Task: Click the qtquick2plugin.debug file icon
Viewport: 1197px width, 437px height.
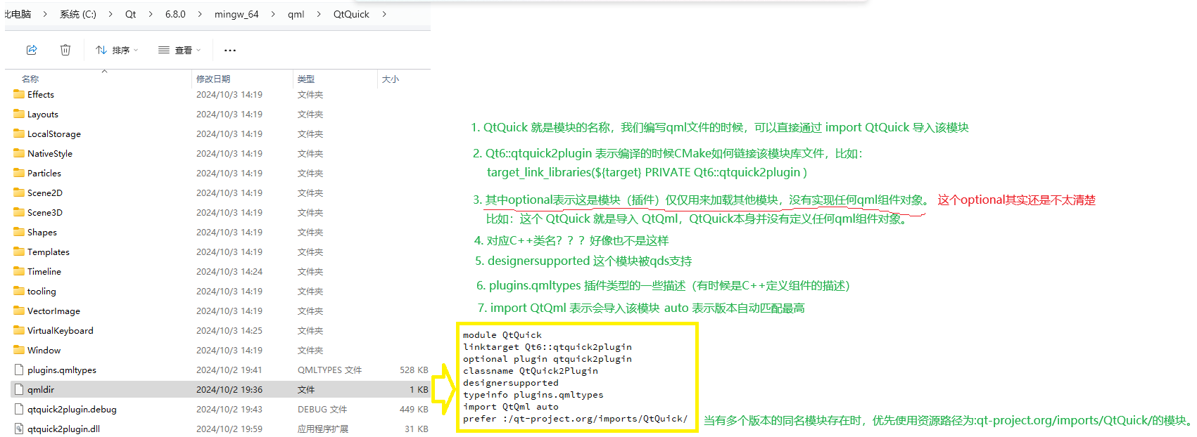Action: (x=19, y=409)
